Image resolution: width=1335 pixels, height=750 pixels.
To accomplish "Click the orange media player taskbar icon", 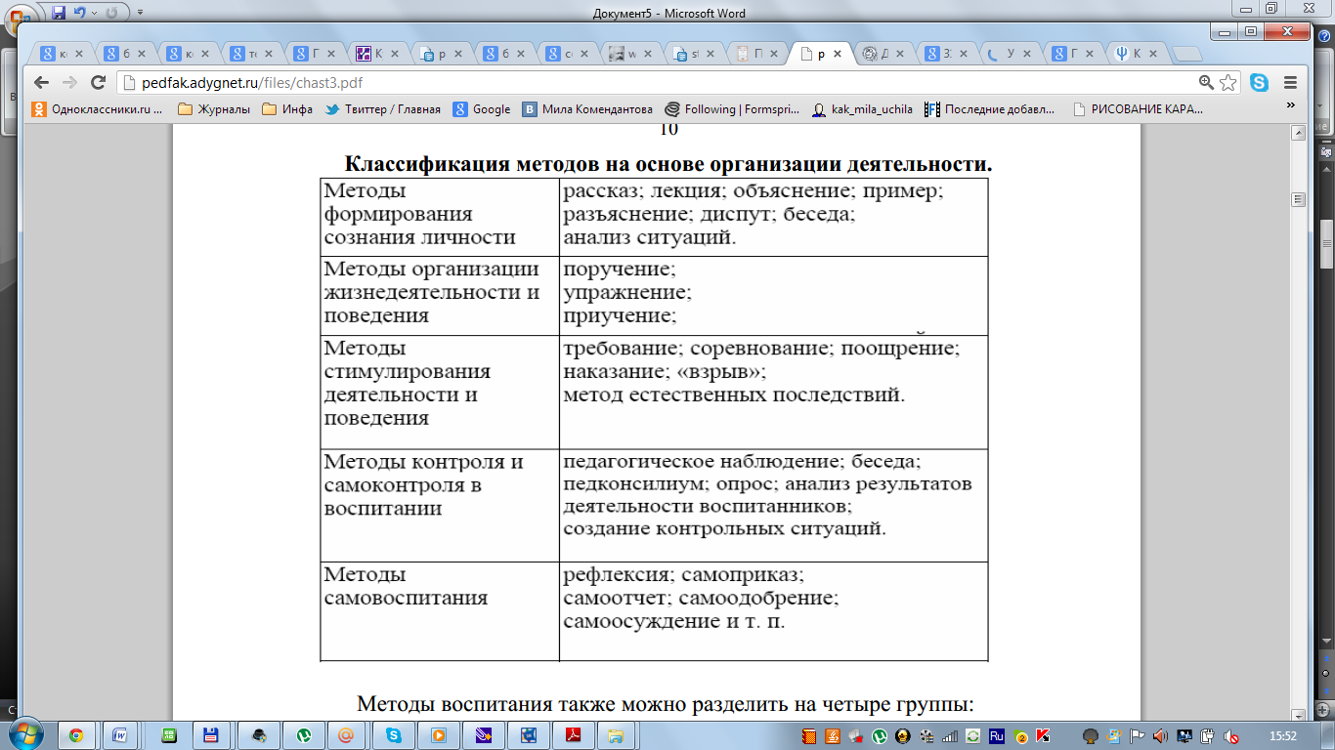I will coord(439,734).
